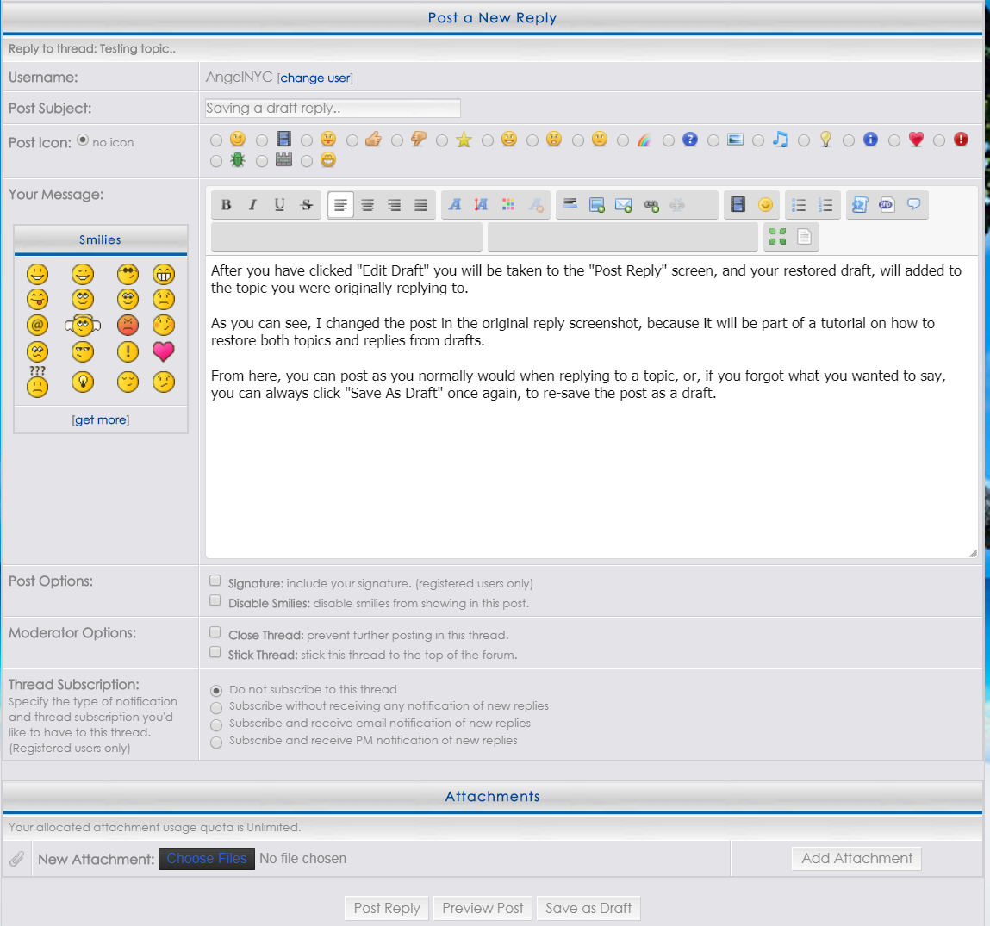Choose the music note post icon radio
The height and width of the screenshot is (926, 990).
[x=758, y=140]
